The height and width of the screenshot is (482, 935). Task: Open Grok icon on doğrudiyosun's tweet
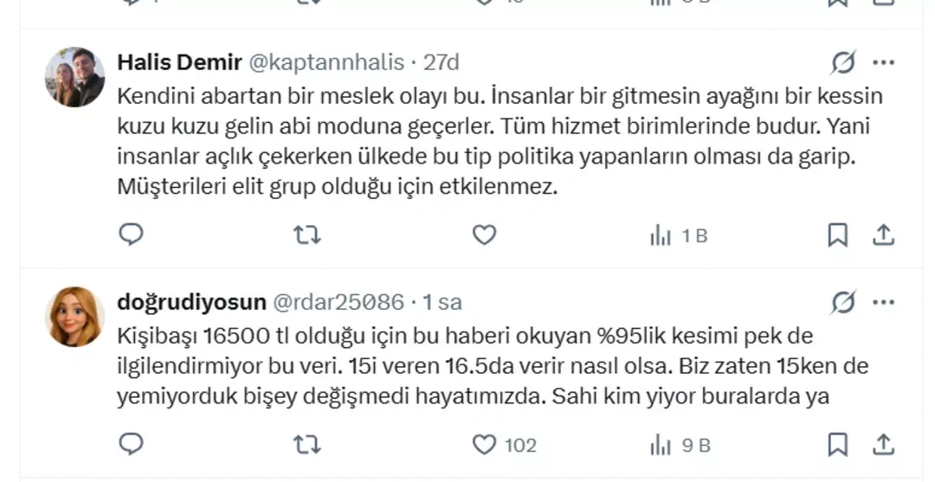(x=842, y=302)
